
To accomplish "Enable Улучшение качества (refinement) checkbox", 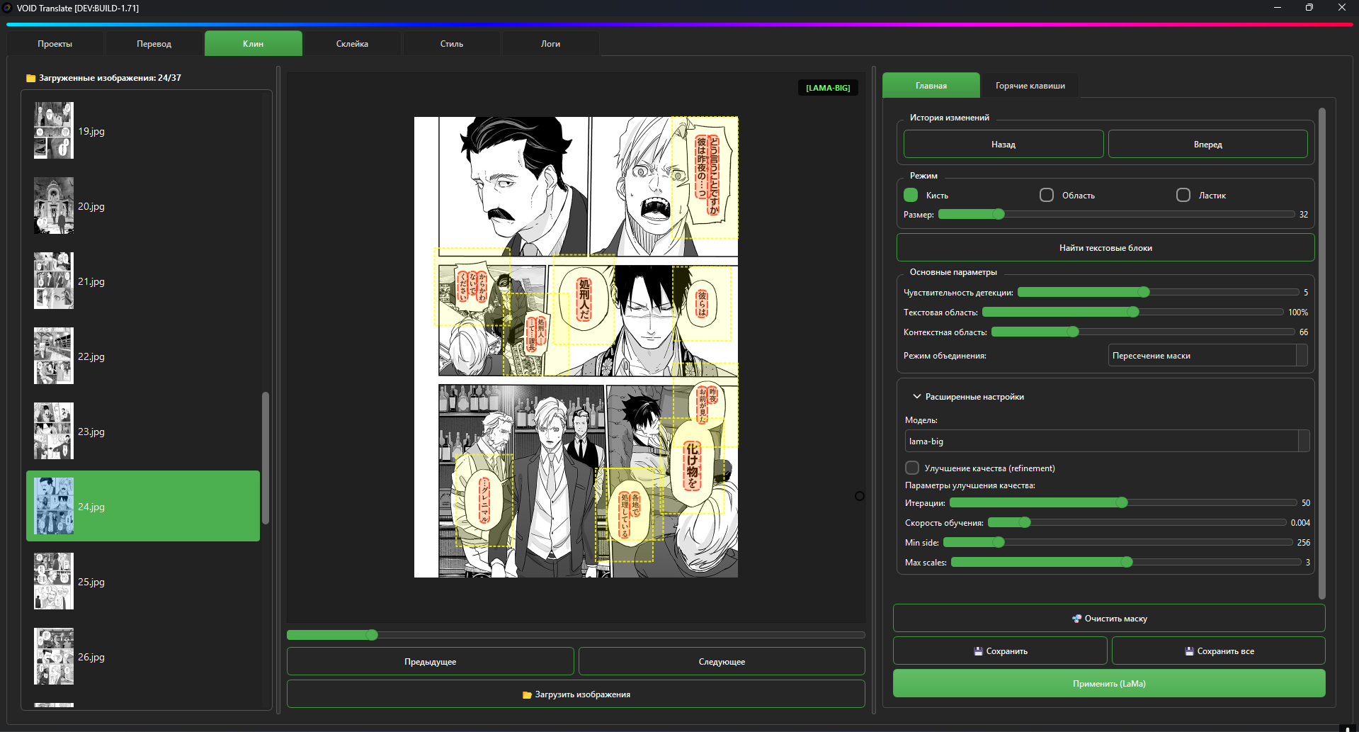I will tap(912, 468).
